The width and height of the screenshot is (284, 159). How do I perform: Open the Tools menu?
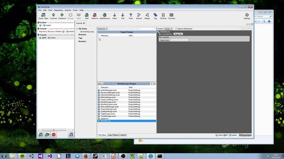[75, 10]
